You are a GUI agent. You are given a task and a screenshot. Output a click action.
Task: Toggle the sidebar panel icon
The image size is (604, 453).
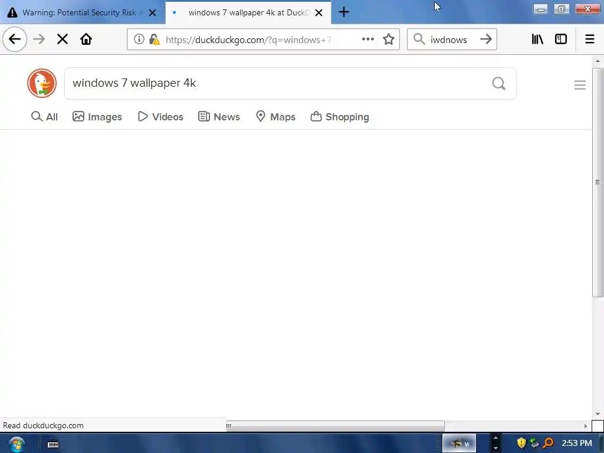point(561,39)
